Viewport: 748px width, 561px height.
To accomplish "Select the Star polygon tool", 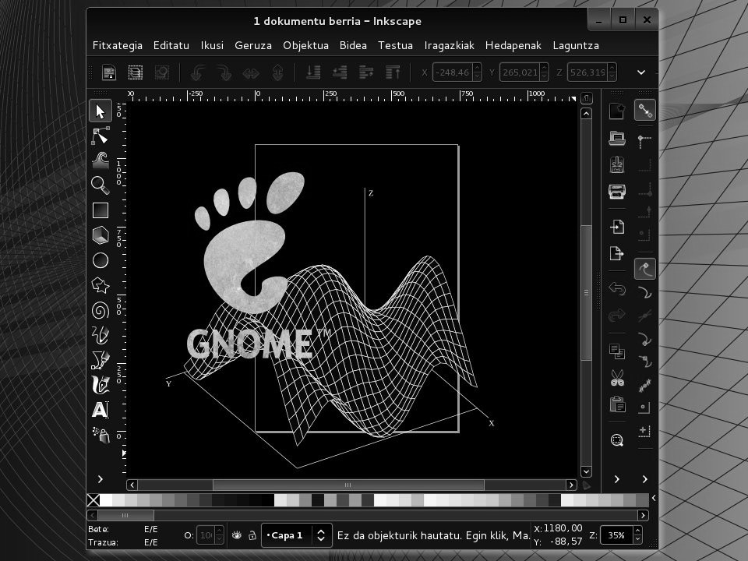I will (101, 285).
